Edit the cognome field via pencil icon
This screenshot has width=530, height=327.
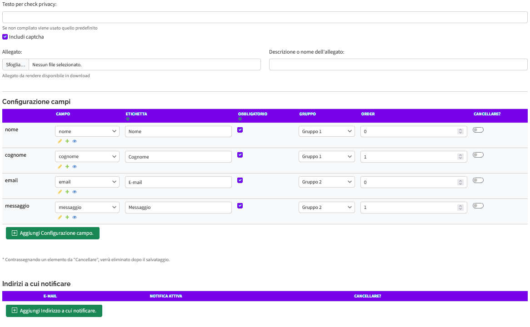click(60, 167)
